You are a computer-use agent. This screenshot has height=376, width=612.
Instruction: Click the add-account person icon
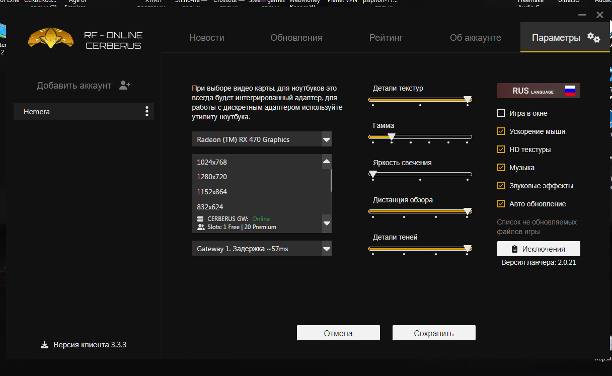[125, 85]
